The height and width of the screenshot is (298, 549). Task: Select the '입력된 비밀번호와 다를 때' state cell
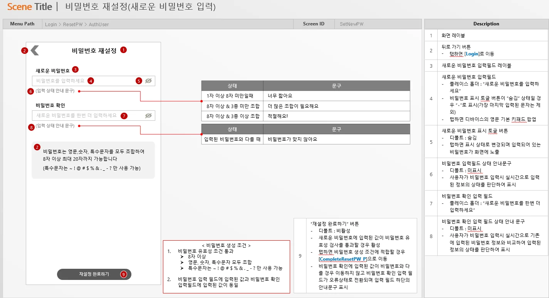tap(232, 139)
